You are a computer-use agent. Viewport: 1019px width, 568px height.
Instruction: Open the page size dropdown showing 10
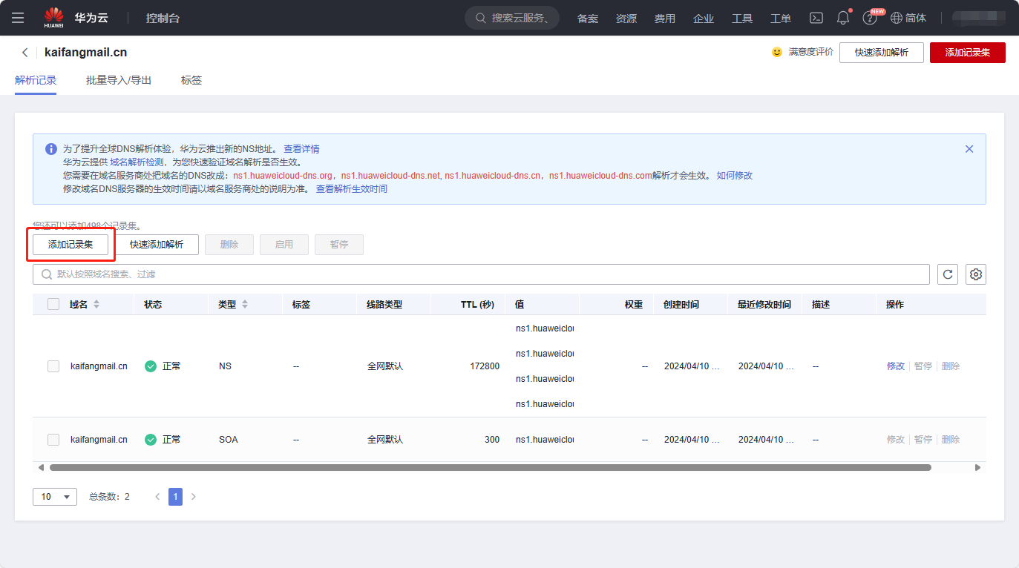pos(55,497)
